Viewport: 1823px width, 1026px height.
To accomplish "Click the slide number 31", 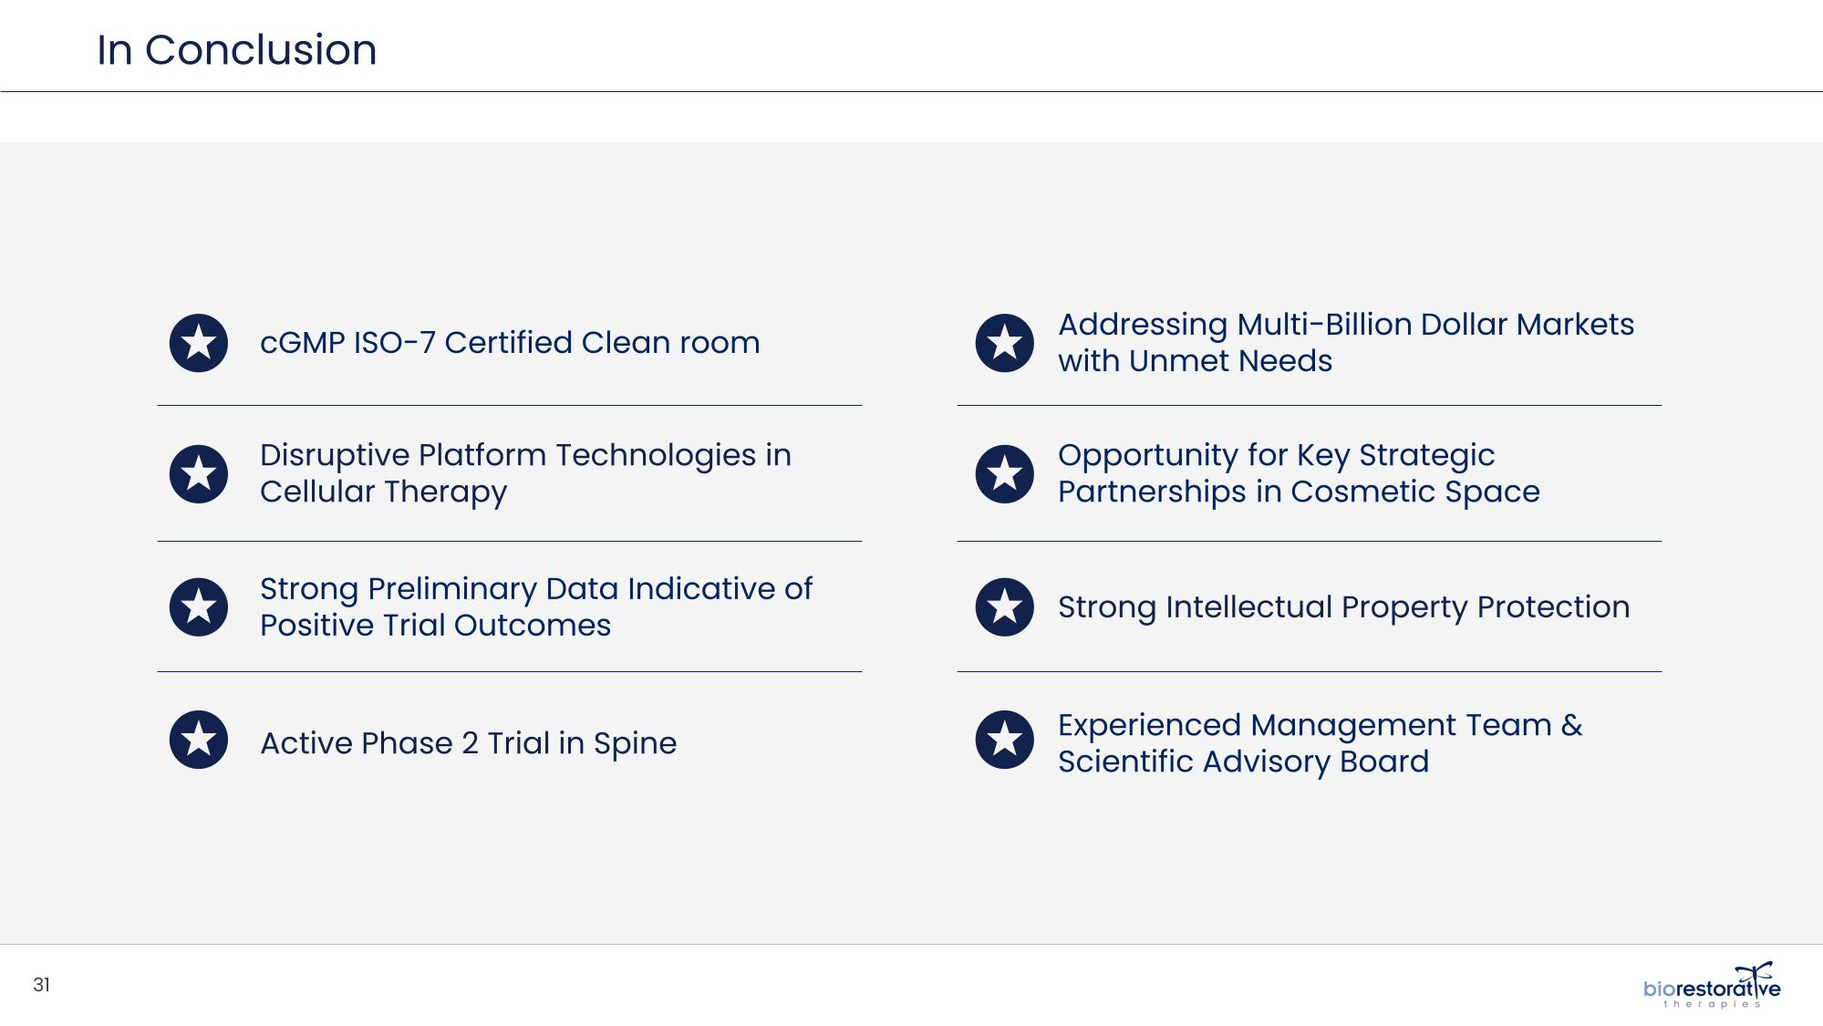I will (x=42, y=985).
